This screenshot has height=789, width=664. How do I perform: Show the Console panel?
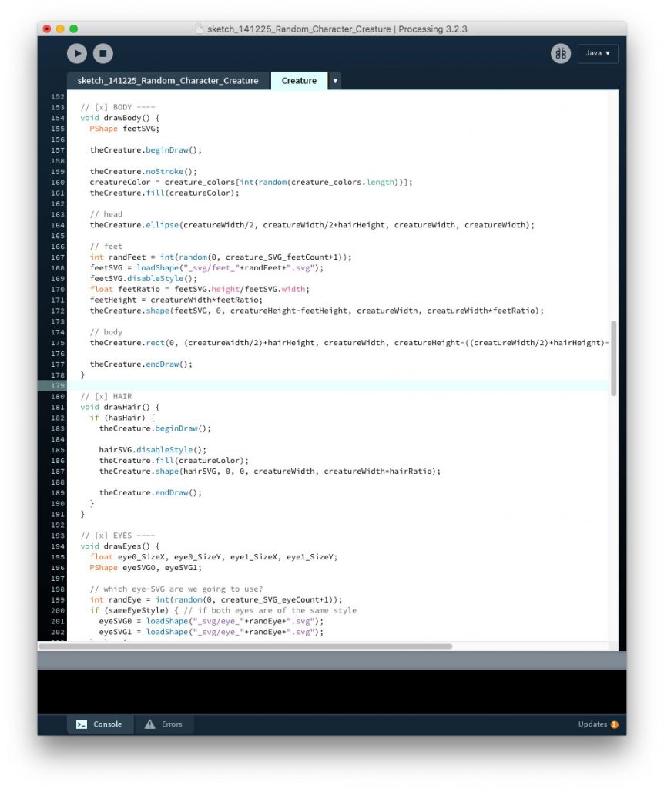point(100,724)
